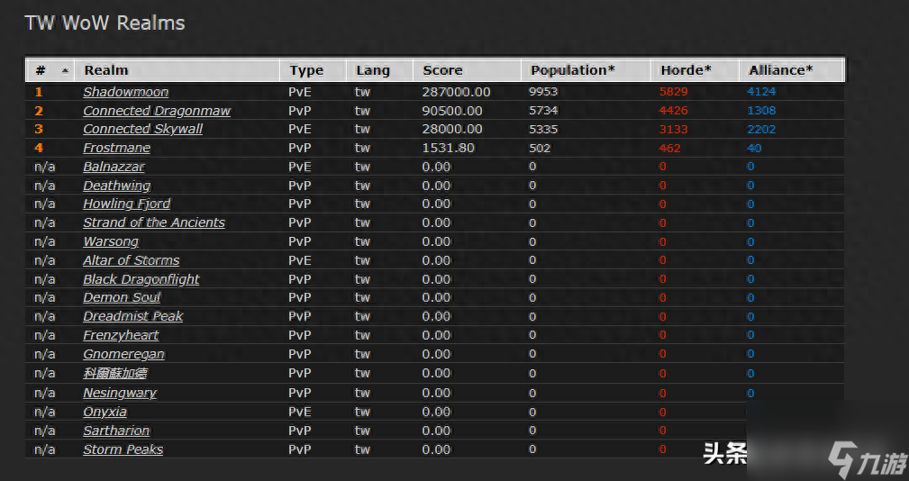Sort table by Population* column header

coord(586,70)
